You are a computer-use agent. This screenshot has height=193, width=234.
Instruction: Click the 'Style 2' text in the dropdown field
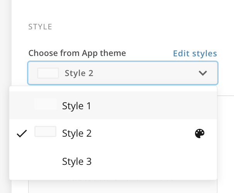click(79, 73)
